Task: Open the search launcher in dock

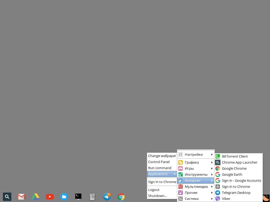Action: click(x=7, y=197)
